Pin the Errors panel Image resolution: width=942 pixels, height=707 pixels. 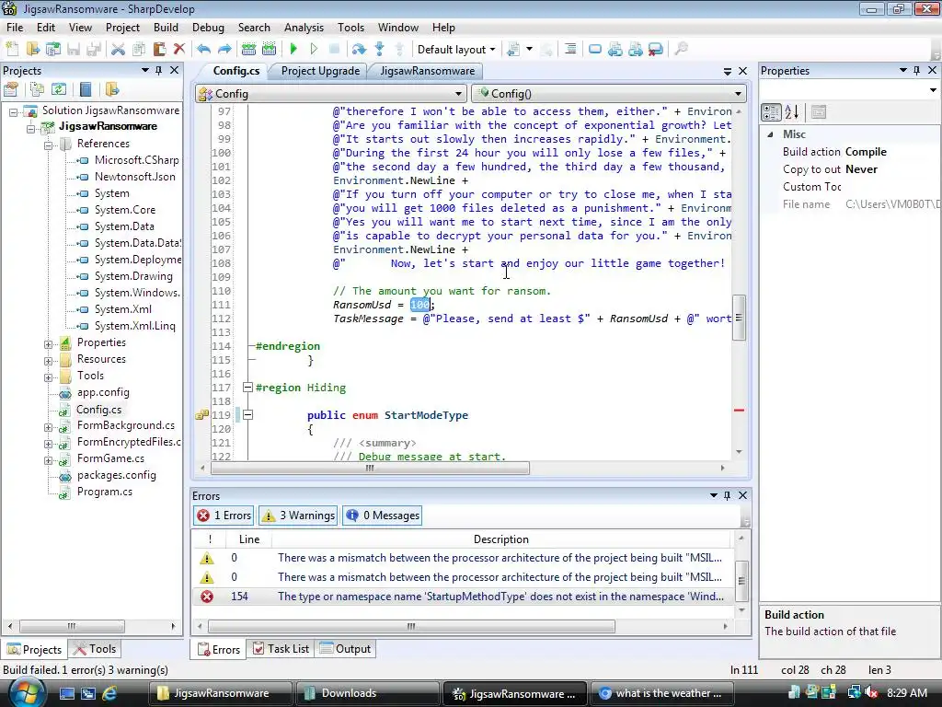click(x=728, y=495)
